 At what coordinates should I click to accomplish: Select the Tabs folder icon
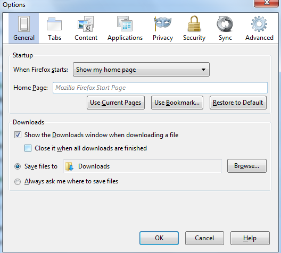(x=54, y=24)
